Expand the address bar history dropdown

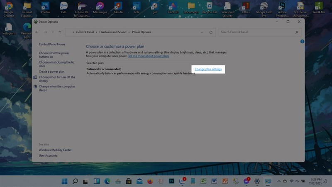(202, 32)
